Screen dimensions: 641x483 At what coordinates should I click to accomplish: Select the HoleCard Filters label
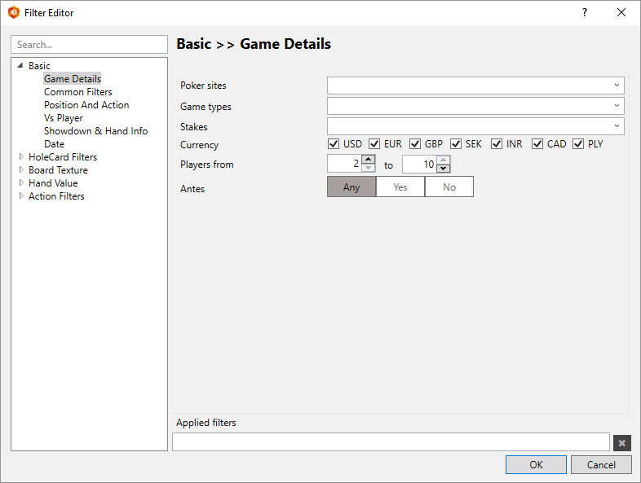(x=63, y=157)
